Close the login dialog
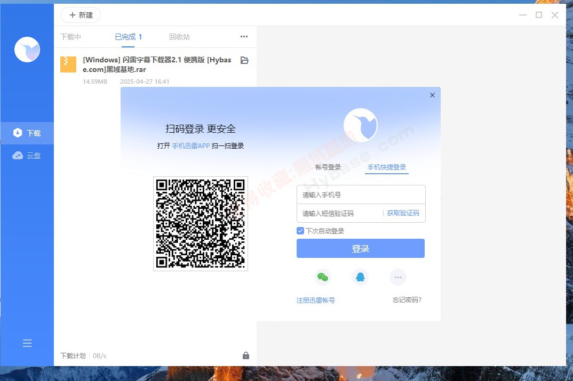This screenshot has width=573, height=381. tap(432, 95)
